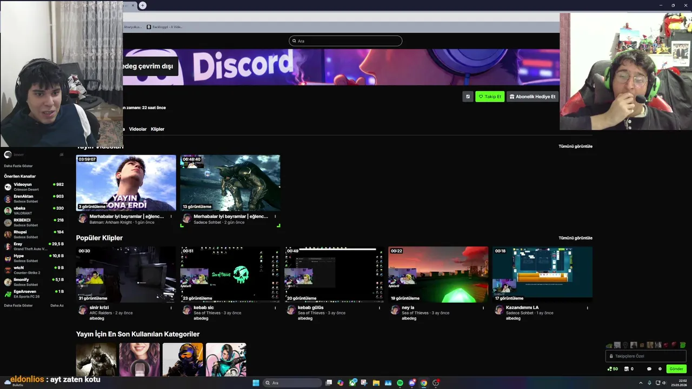This screenshot has width=692, height=389.
Task: Play the 00:18 'Kazandımmı LA' clip thumbnail
Action: point(542,274)
